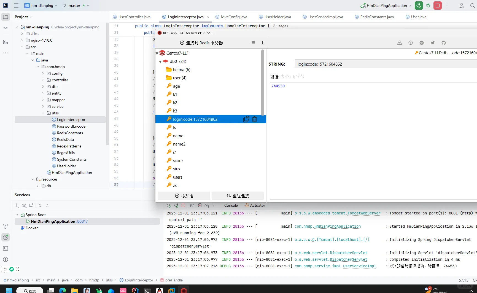Collapse the Spring Boot services node
This screenshot has width=477, height=293.
click(x=17, y=215)
